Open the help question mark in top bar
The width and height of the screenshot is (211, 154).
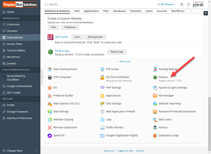[188, 4]
